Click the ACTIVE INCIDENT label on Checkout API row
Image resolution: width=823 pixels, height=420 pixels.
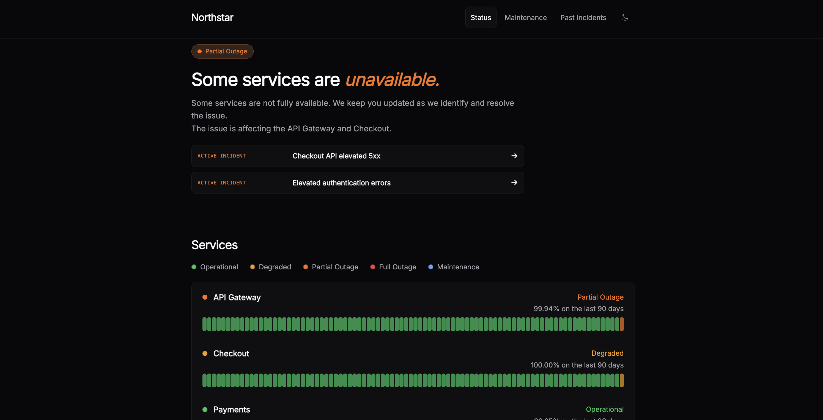pos(221,156)
